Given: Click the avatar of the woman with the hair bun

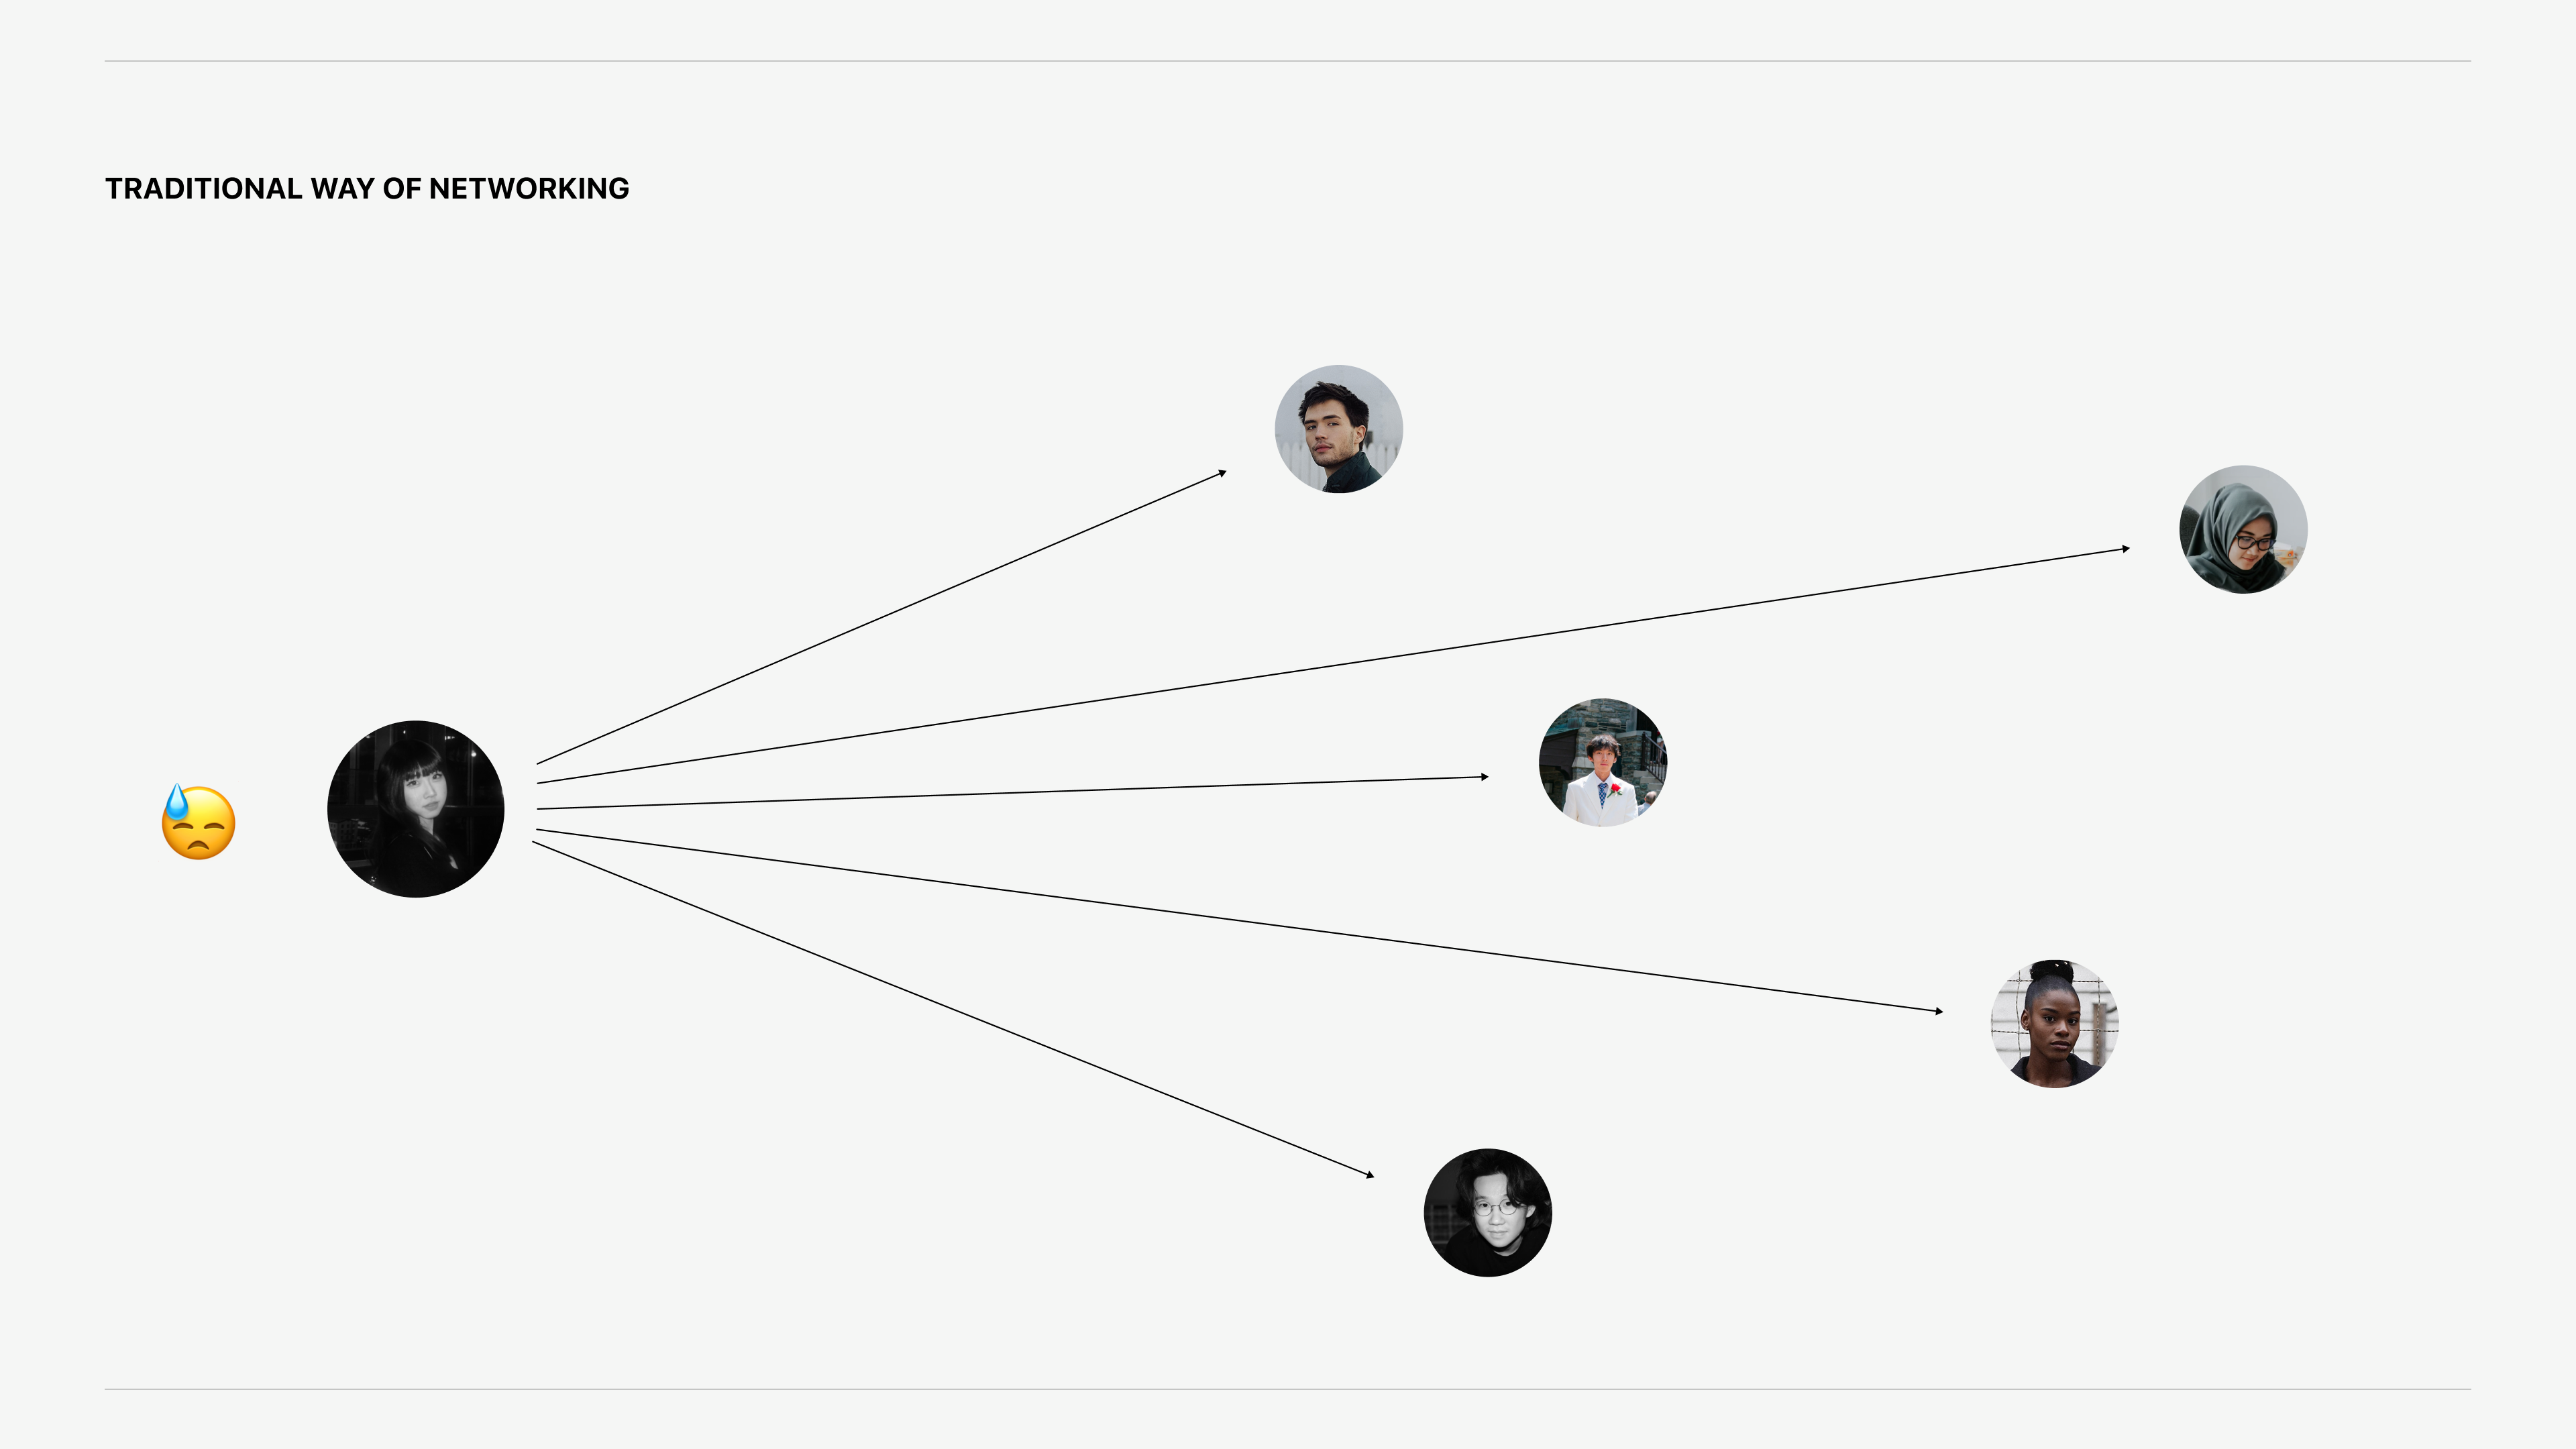Looking at the screenshot, I should point(2055,1024).
